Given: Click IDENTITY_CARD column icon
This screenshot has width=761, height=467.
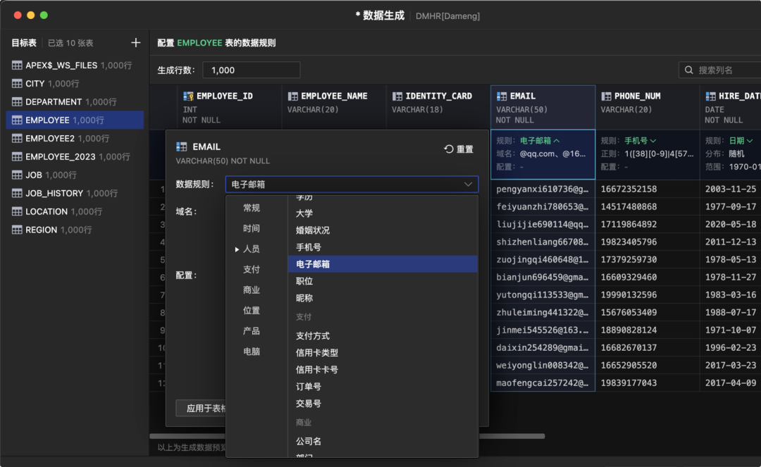Looking at the screenshot, I should [397, 96].
